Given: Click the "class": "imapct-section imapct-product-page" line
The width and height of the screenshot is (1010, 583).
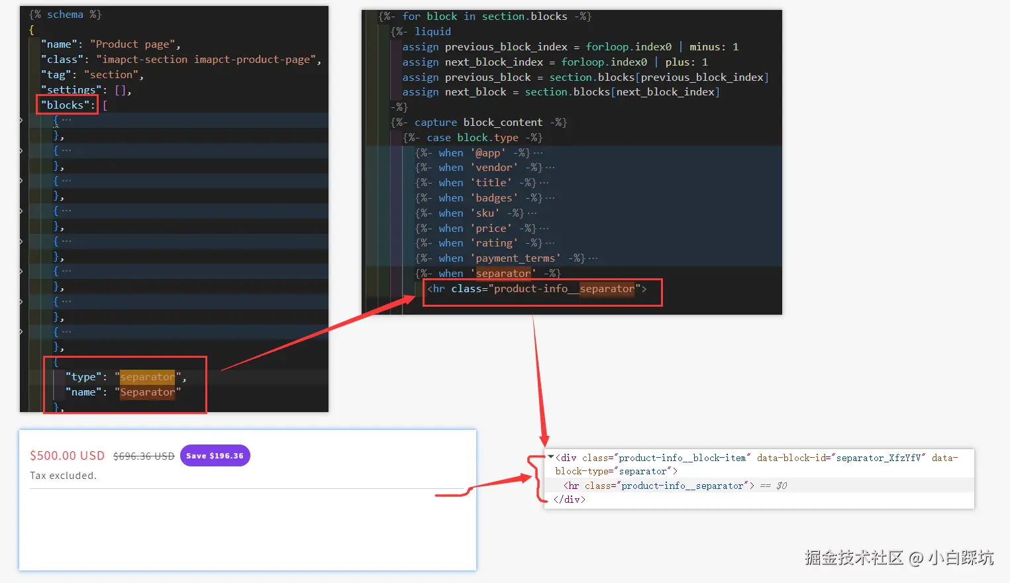Looking at the screenshot, I should (x=181, y=60).
